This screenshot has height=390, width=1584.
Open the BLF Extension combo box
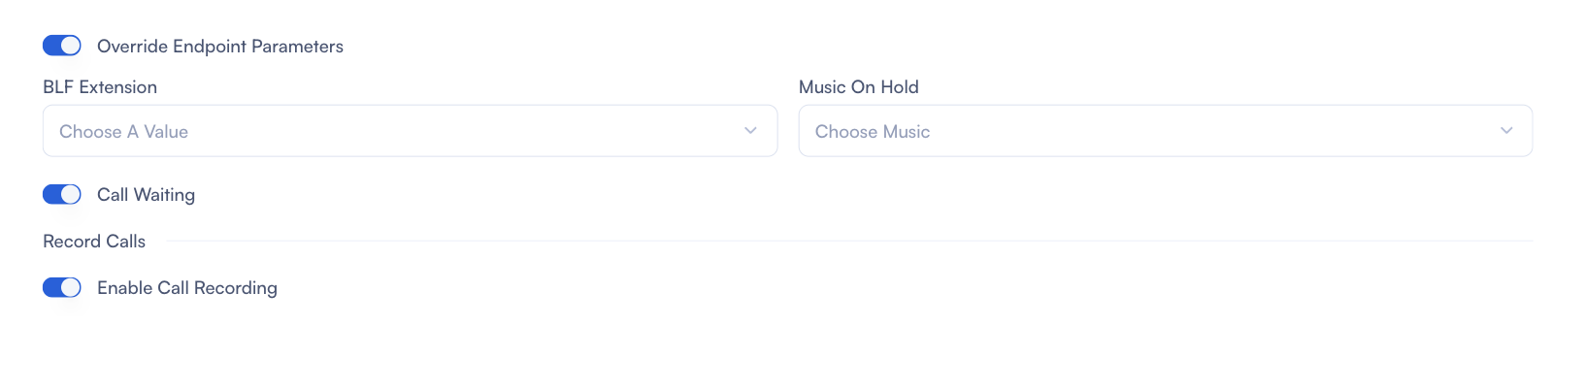click(x=410, y=131)
